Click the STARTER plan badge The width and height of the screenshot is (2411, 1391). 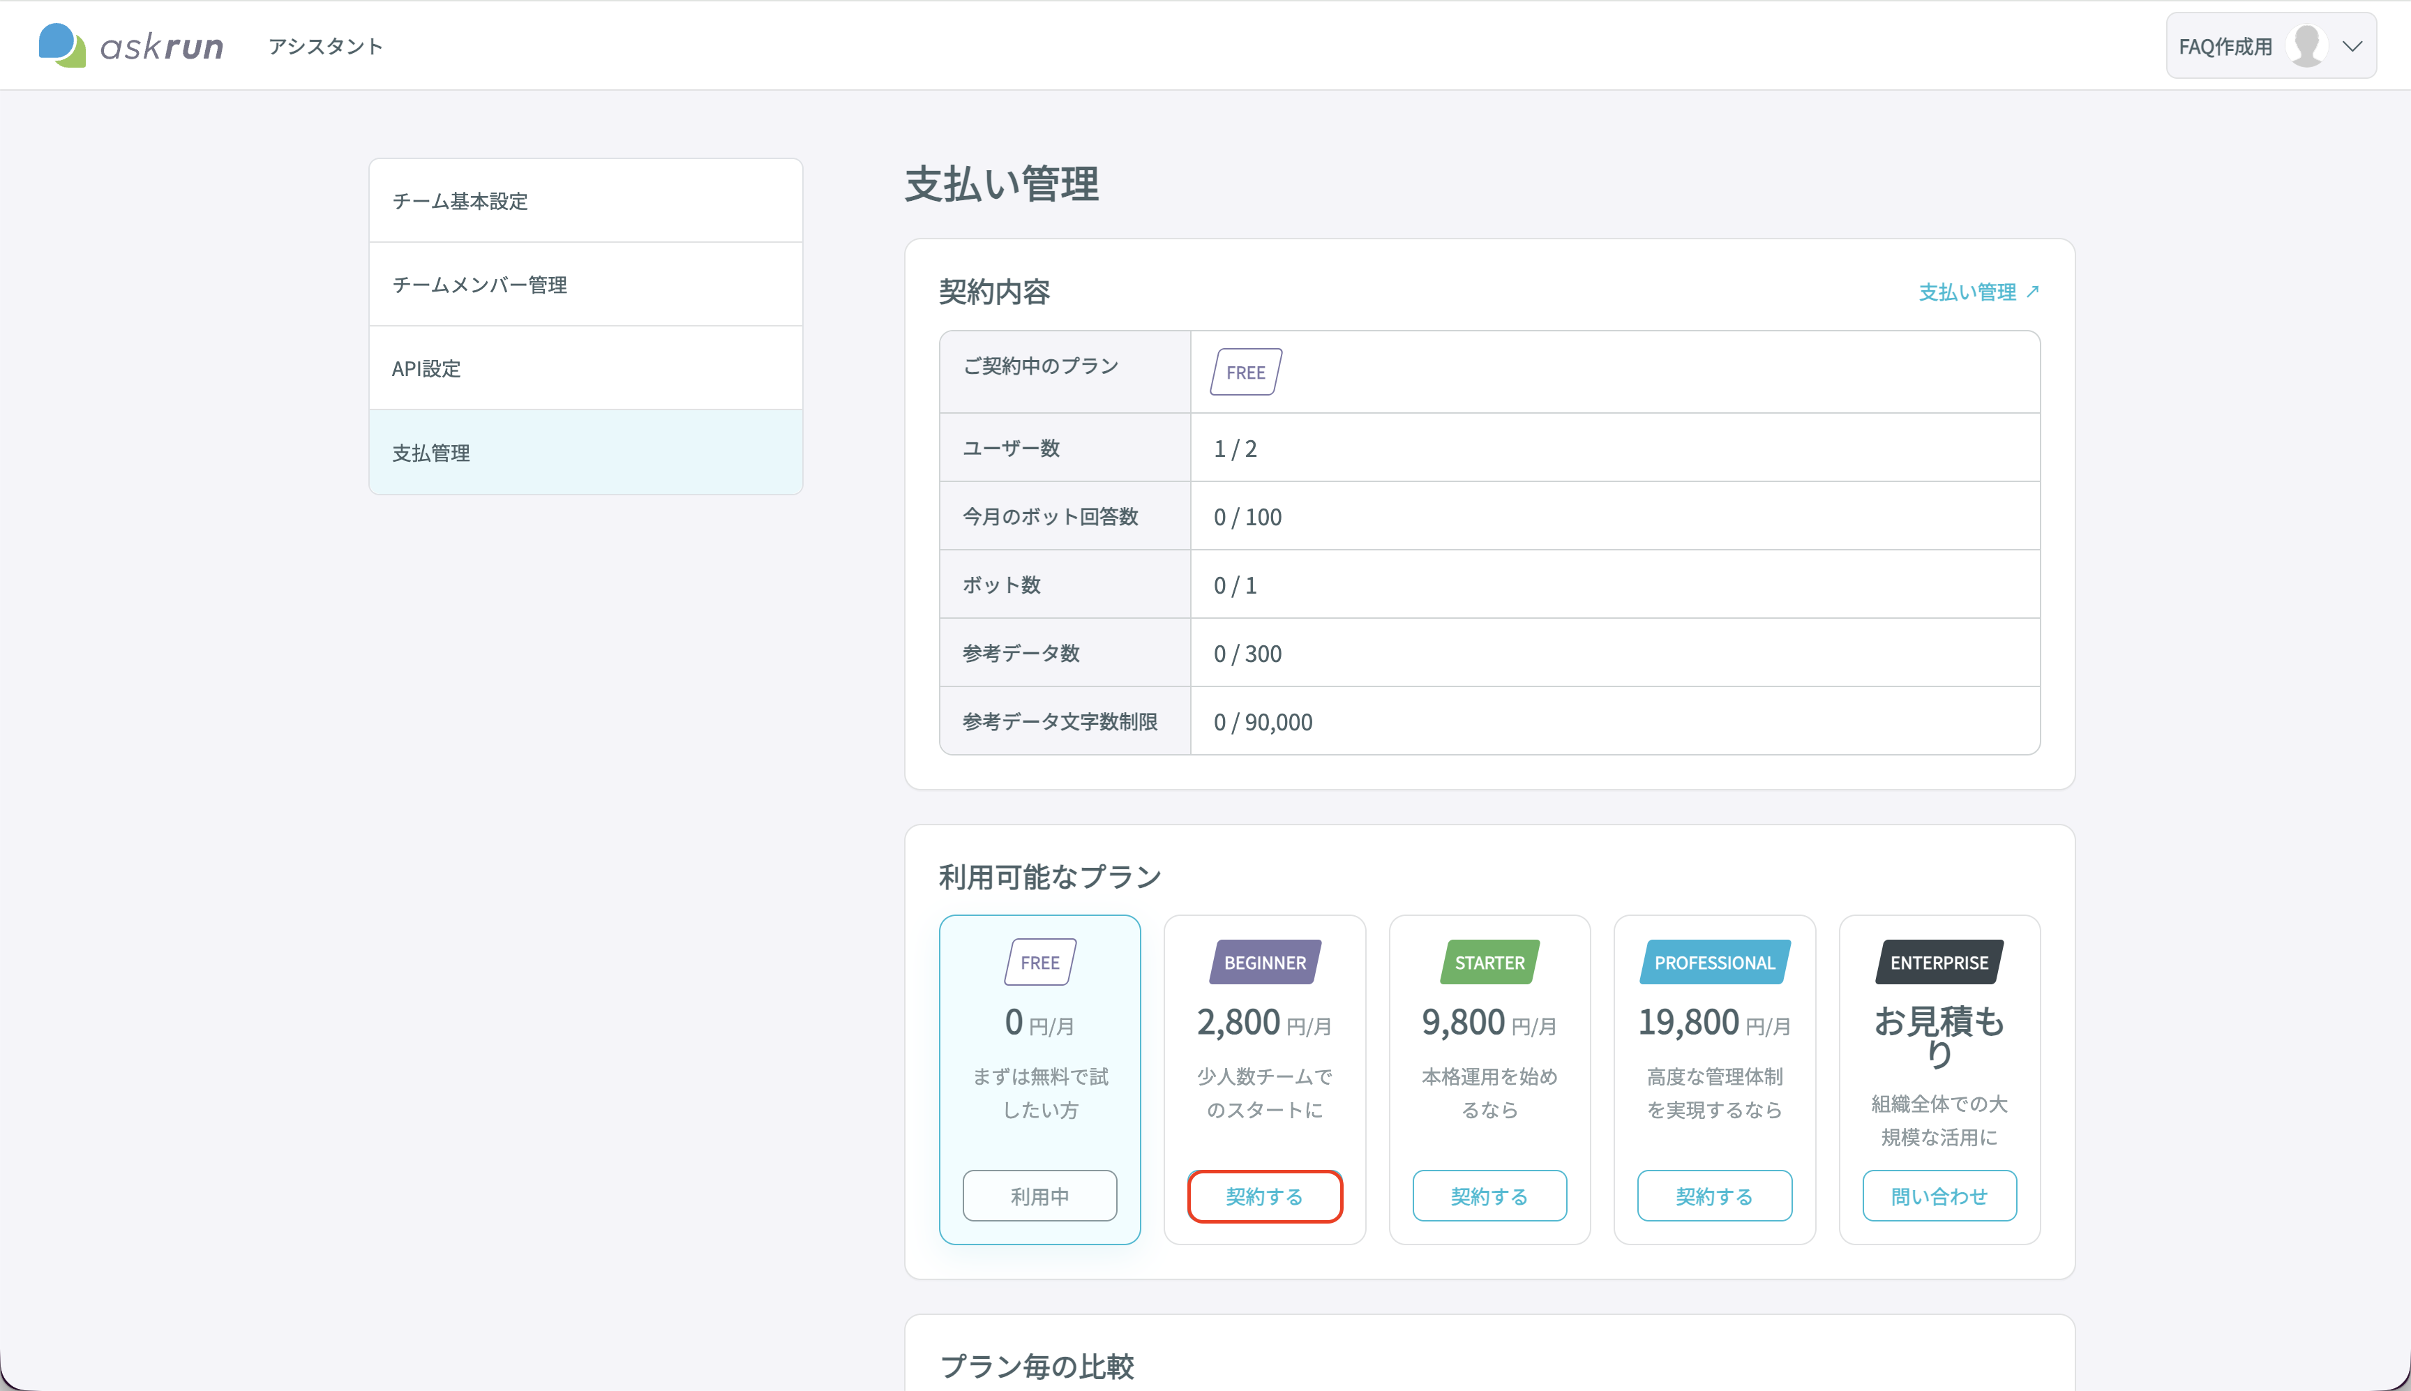click(1489, 962)
